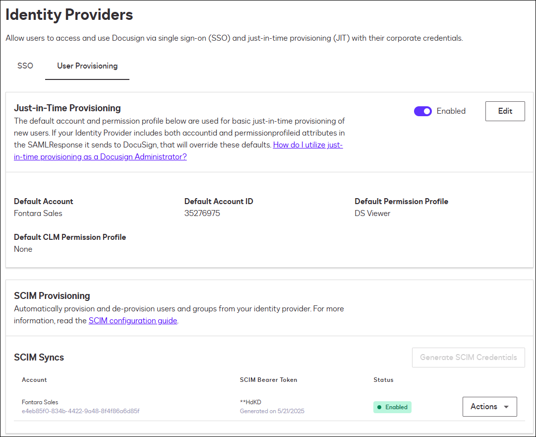Disable Just-in-Time Provisioning toggle
This screenshot has height=437, width=536.
click(422, 111)
